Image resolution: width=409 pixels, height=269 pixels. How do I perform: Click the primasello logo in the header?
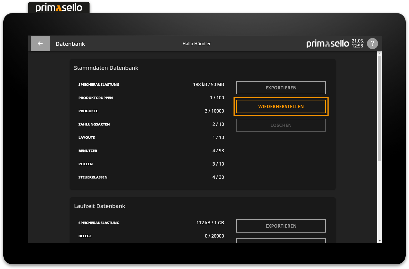[x=327, y=44]
